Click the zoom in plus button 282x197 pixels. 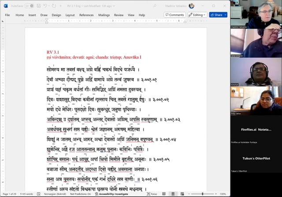(216, 194)
